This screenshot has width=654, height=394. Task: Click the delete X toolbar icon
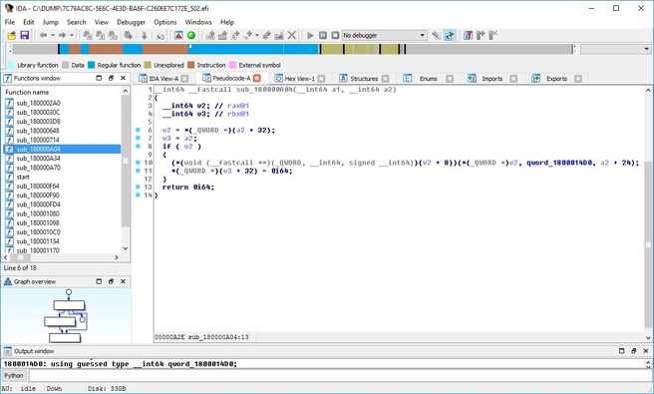click(292, 36)
